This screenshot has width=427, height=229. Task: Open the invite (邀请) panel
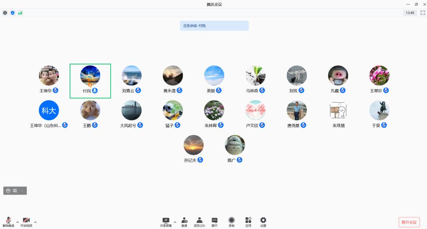(184, 222)
